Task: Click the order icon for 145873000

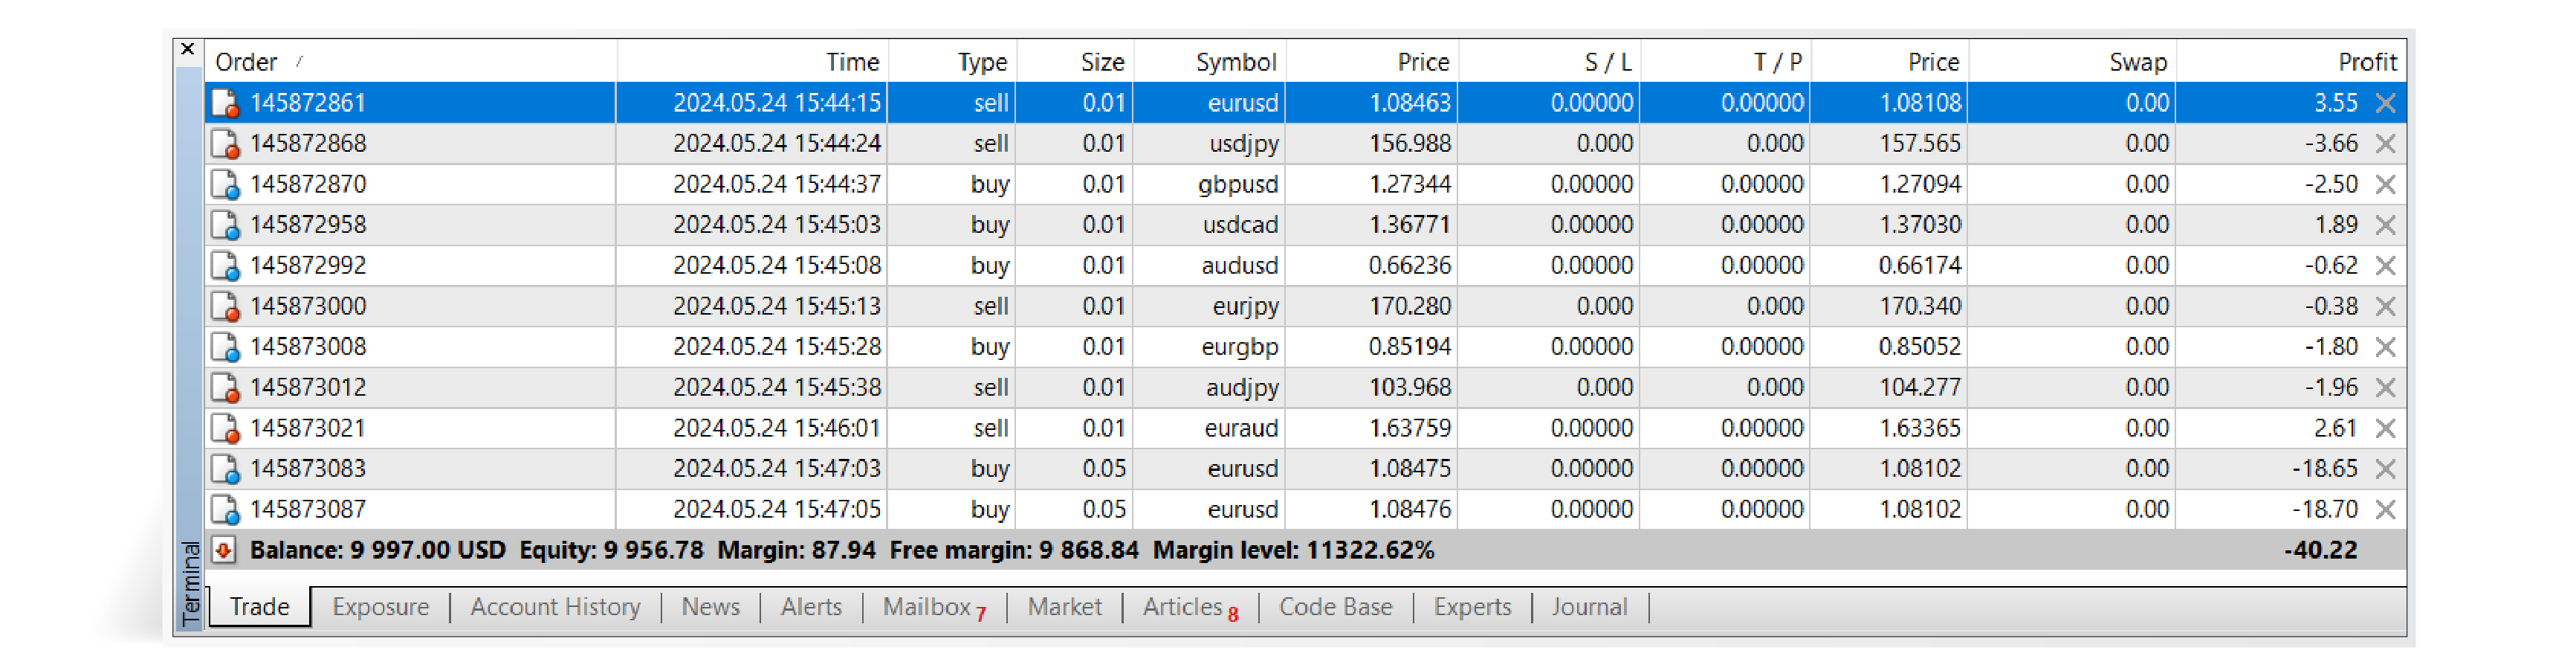Action: point(225,306)
